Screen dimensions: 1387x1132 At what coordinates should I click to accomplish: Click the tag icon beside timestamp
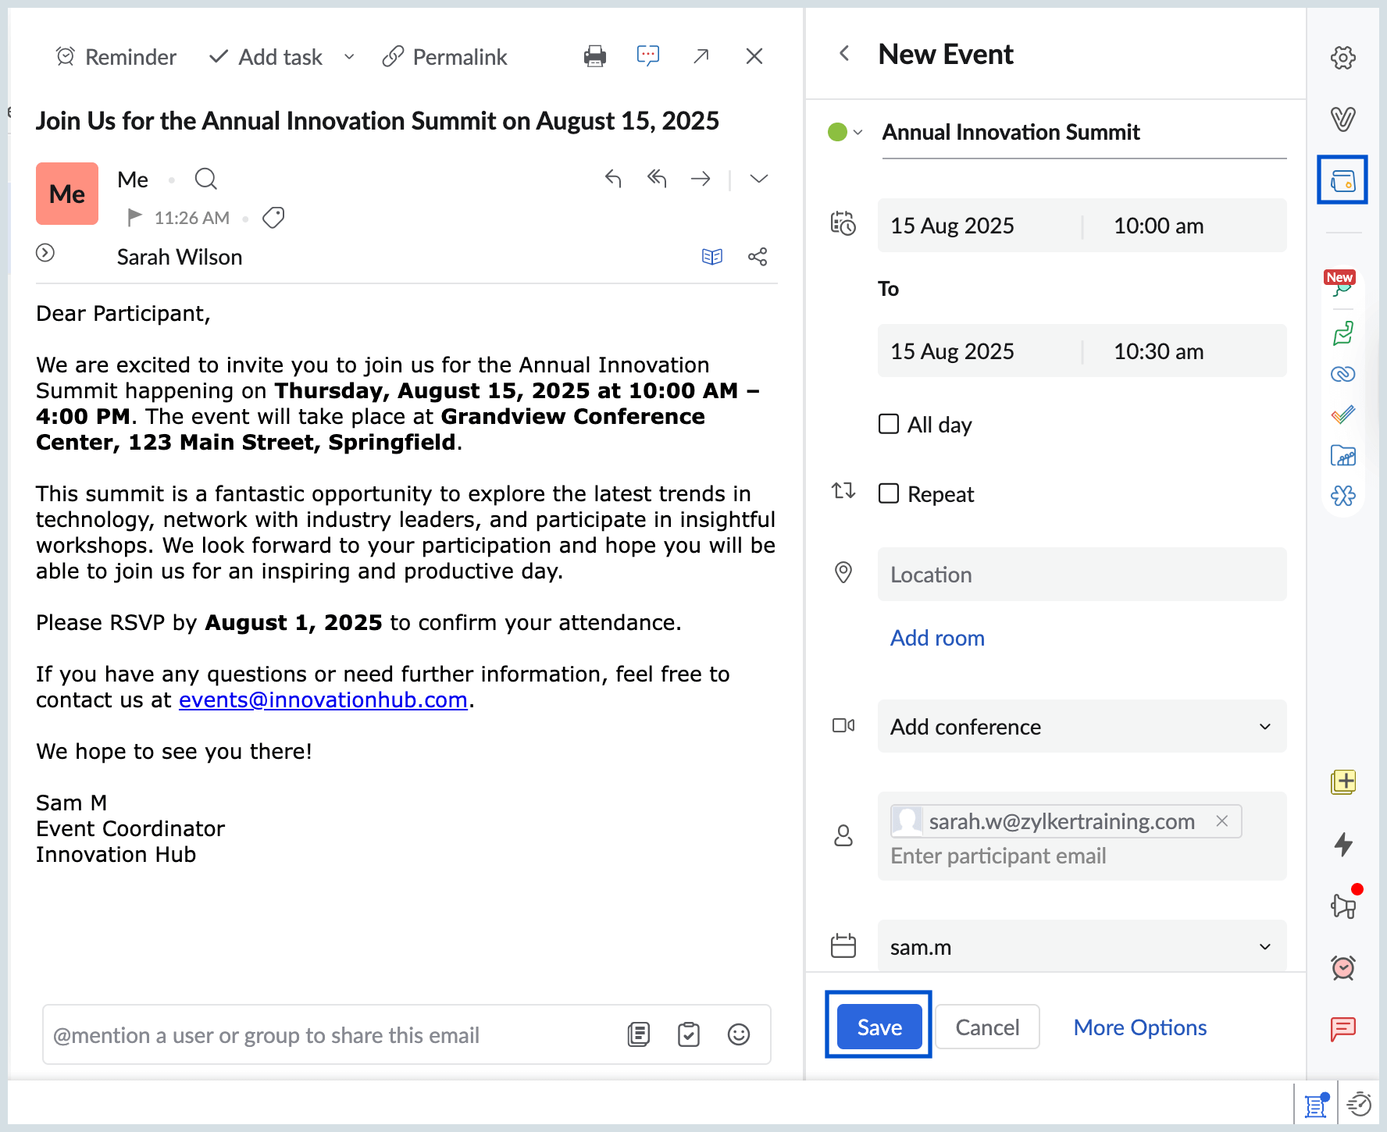tap(273, 217)
